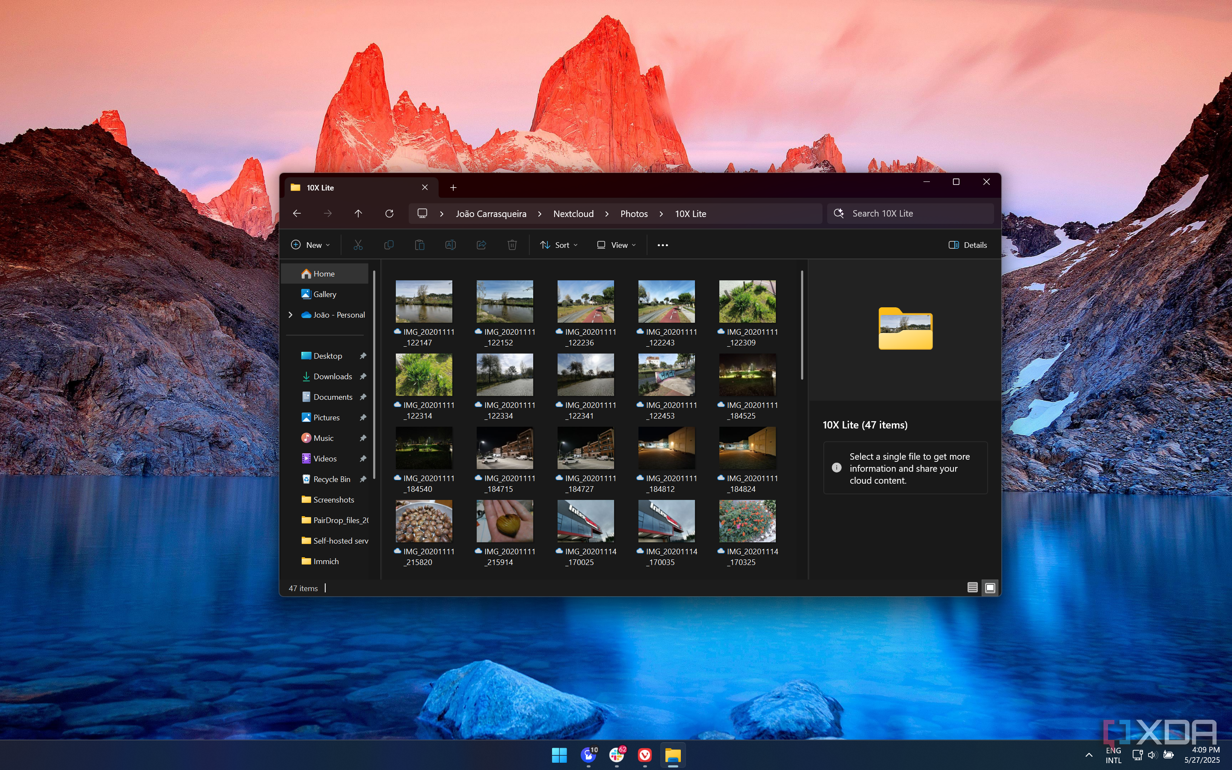Open Screenshots folder in sidebar
Image resolution: width=1232 pixels, height=770 pixels.
pos(325,499)
